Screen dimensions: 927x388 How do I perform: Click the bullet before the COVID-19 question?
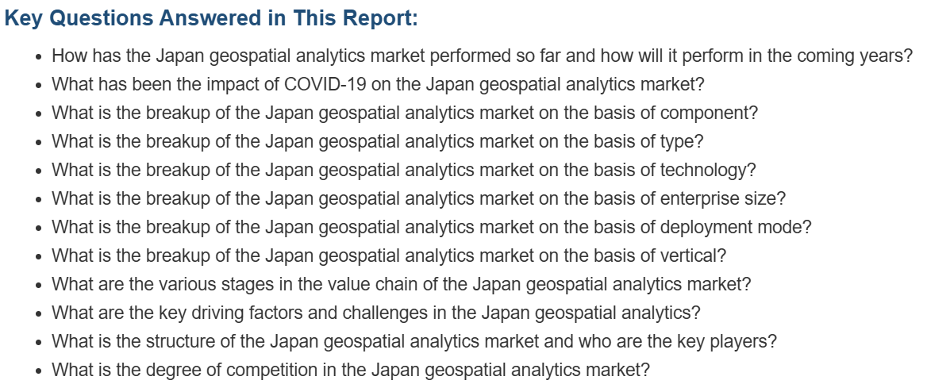point(39,86)
